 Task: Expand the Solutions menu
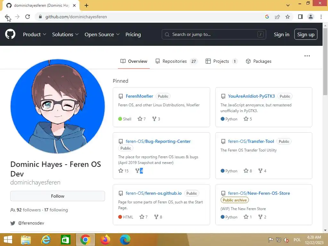(x=65, y=34)
